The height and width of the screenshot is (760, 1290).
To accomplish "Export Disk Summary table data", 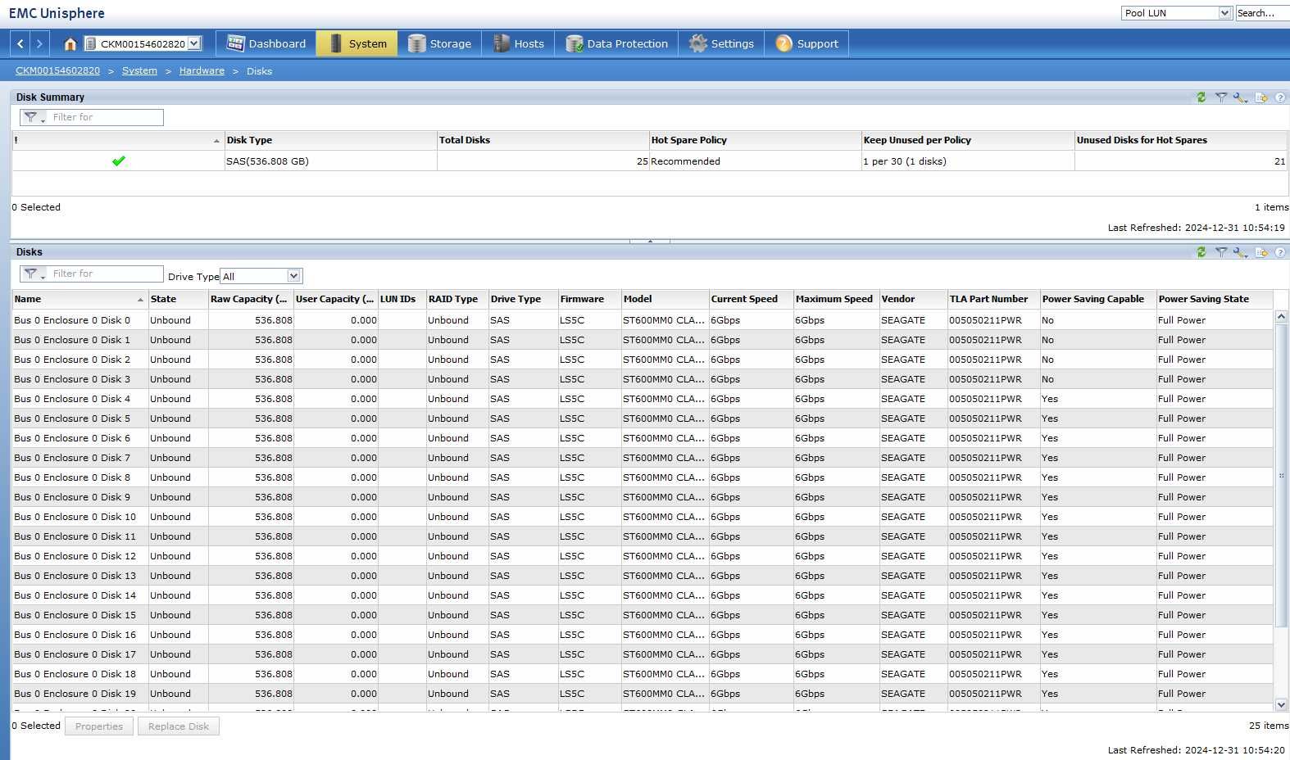I will pos(1261,97).
